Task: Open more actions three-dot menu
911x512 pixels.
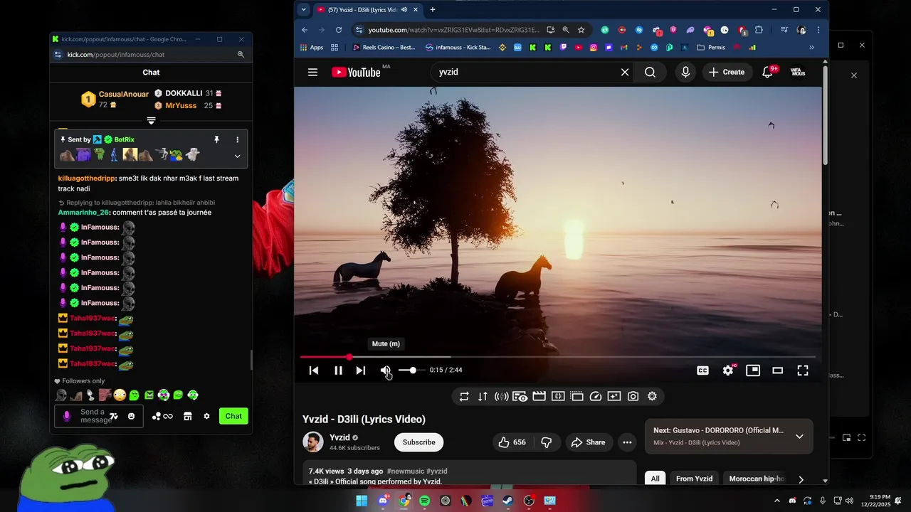Action: [x=627, y=442]
